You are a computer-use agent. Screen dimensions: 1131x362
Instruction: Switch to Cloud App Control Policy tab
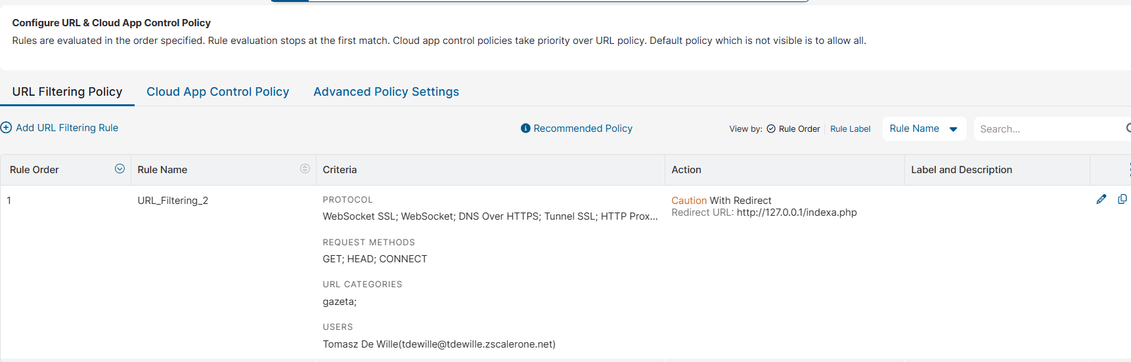point(217,92)
